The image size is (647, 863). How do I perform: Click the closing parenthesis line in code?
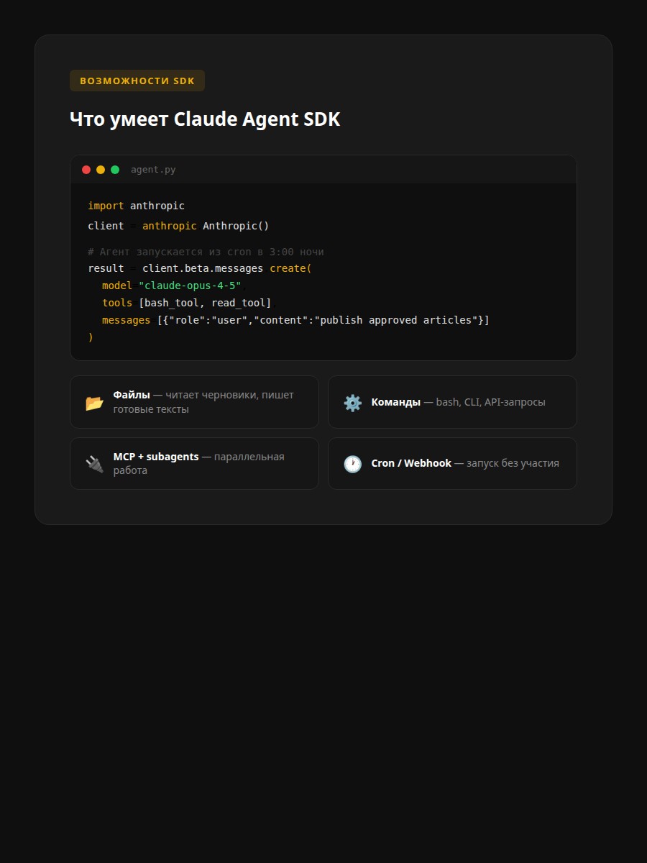click(x=91, y=337)
